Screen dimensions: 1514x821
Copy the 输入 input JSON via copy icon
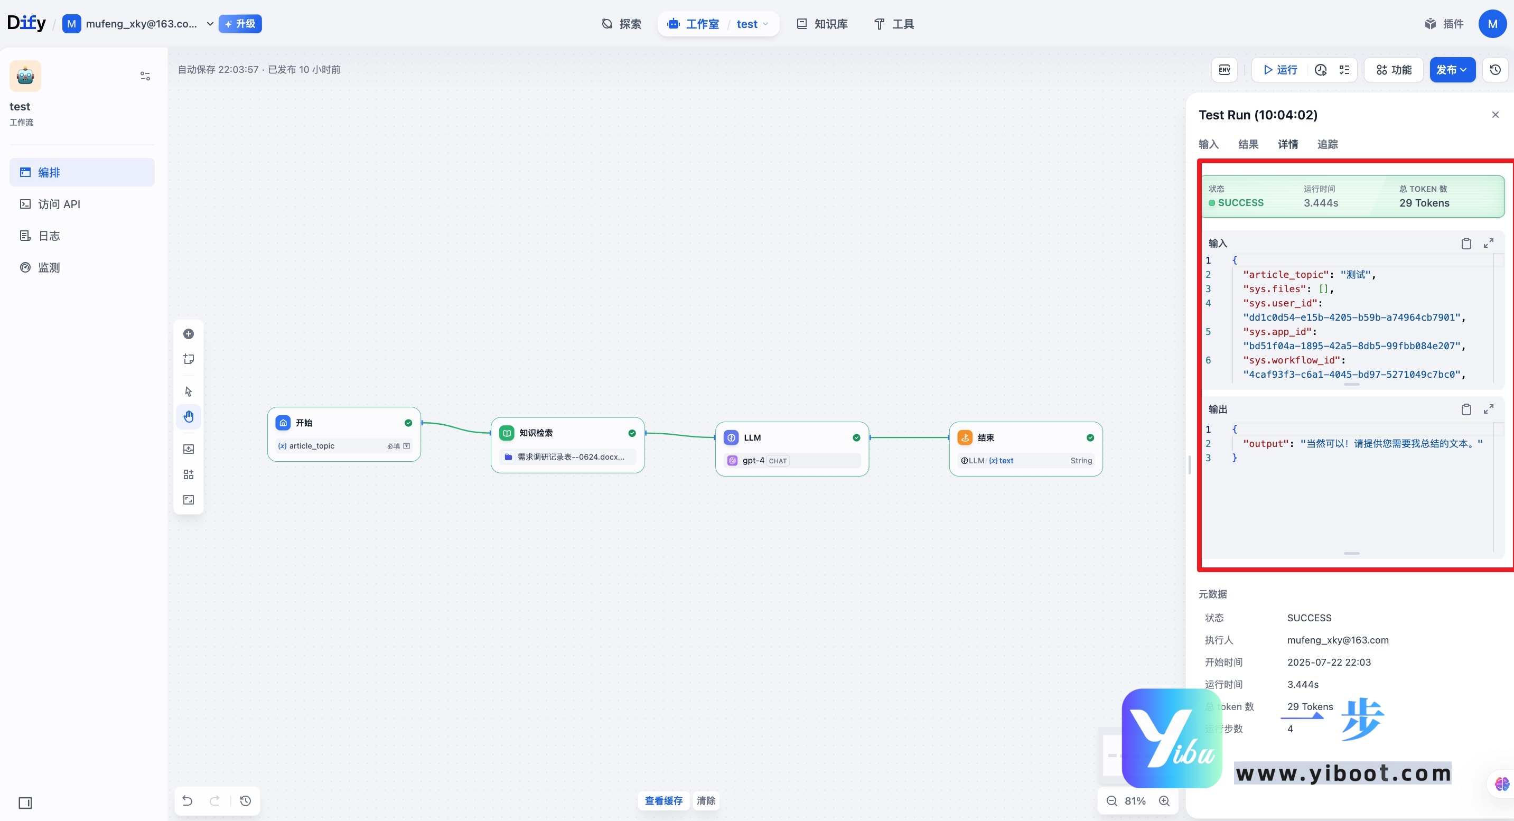tap(1466, 244)
